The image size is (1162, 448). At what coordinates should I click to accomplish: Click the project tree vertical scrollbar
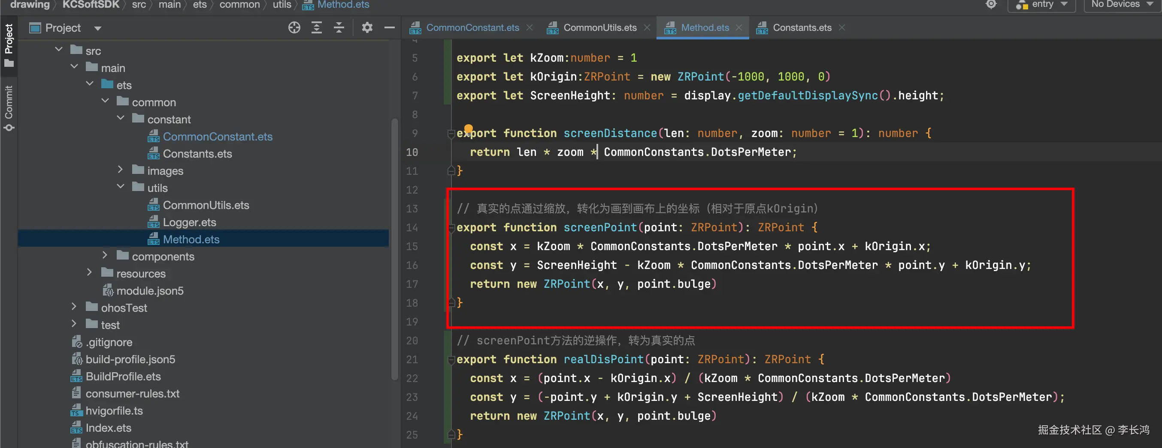tap(395, 249)
